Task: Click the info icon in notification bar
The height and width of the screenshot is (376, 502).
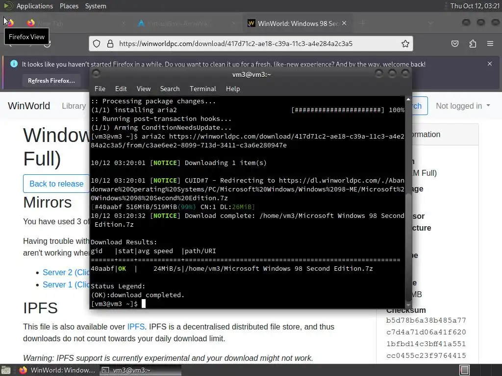Action: pos(14,64)
